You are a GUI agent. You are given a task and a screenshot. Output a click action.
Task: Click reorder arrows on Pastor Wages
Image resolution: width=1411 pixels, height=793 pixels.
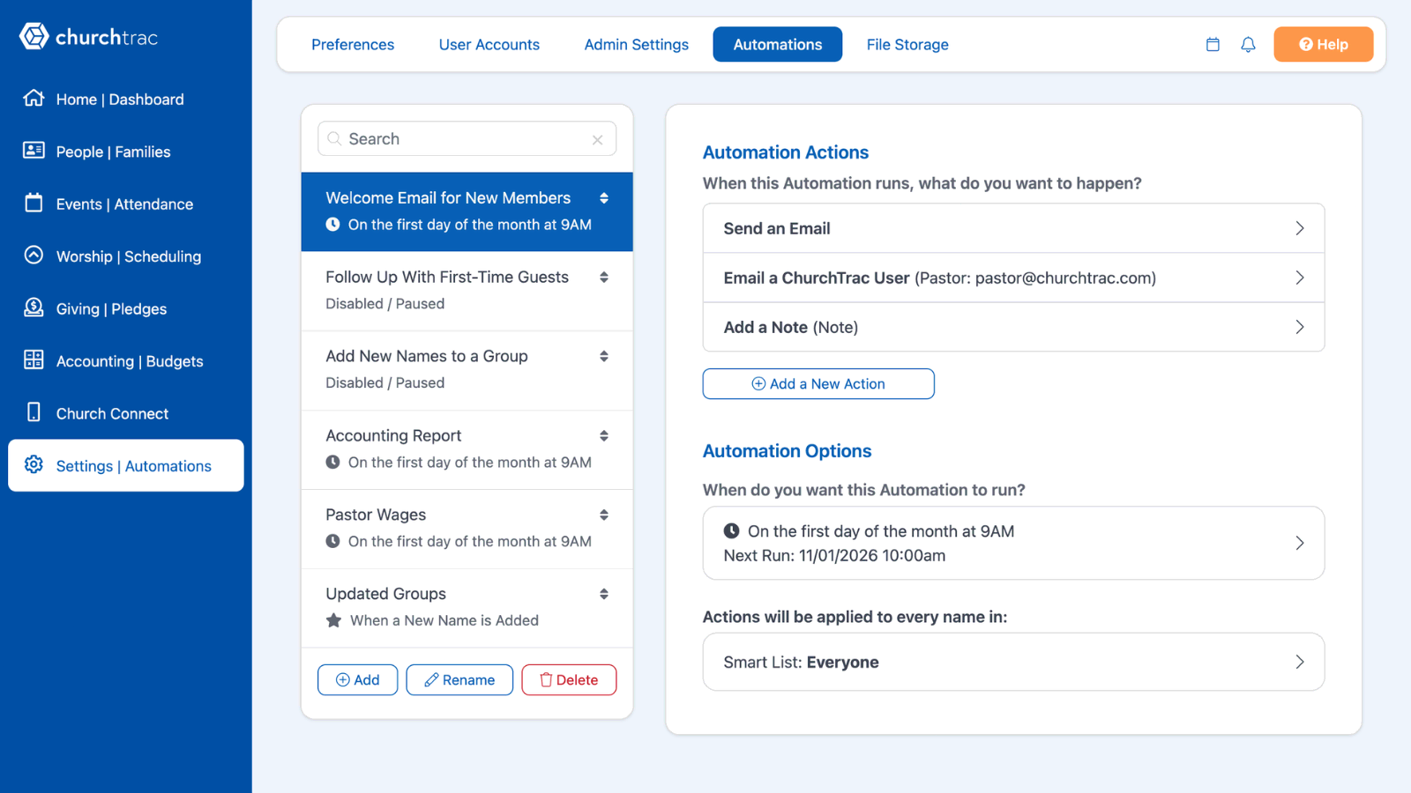click(x=604, y=515)
